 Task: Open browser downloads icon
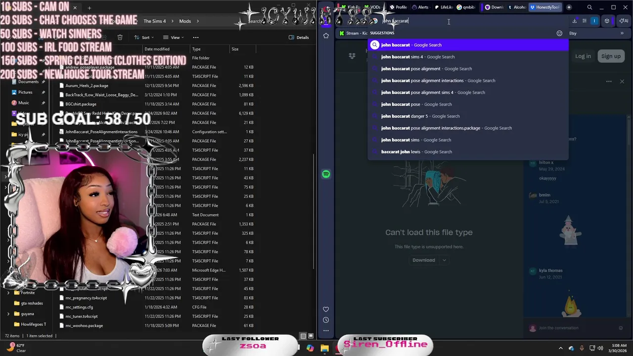tap(574, 21)
